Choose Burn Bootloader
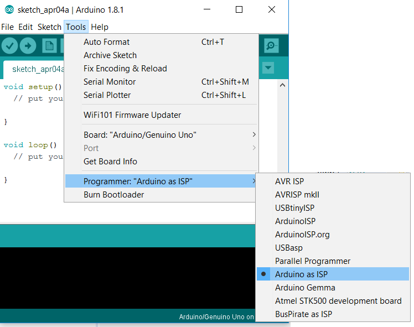 tap(161, 195)
